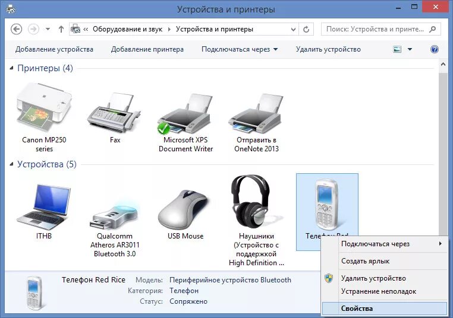Viewport: 453px width, 318px height.
Task: Open recent locations dropdown arrow
Action: (48, 29)
